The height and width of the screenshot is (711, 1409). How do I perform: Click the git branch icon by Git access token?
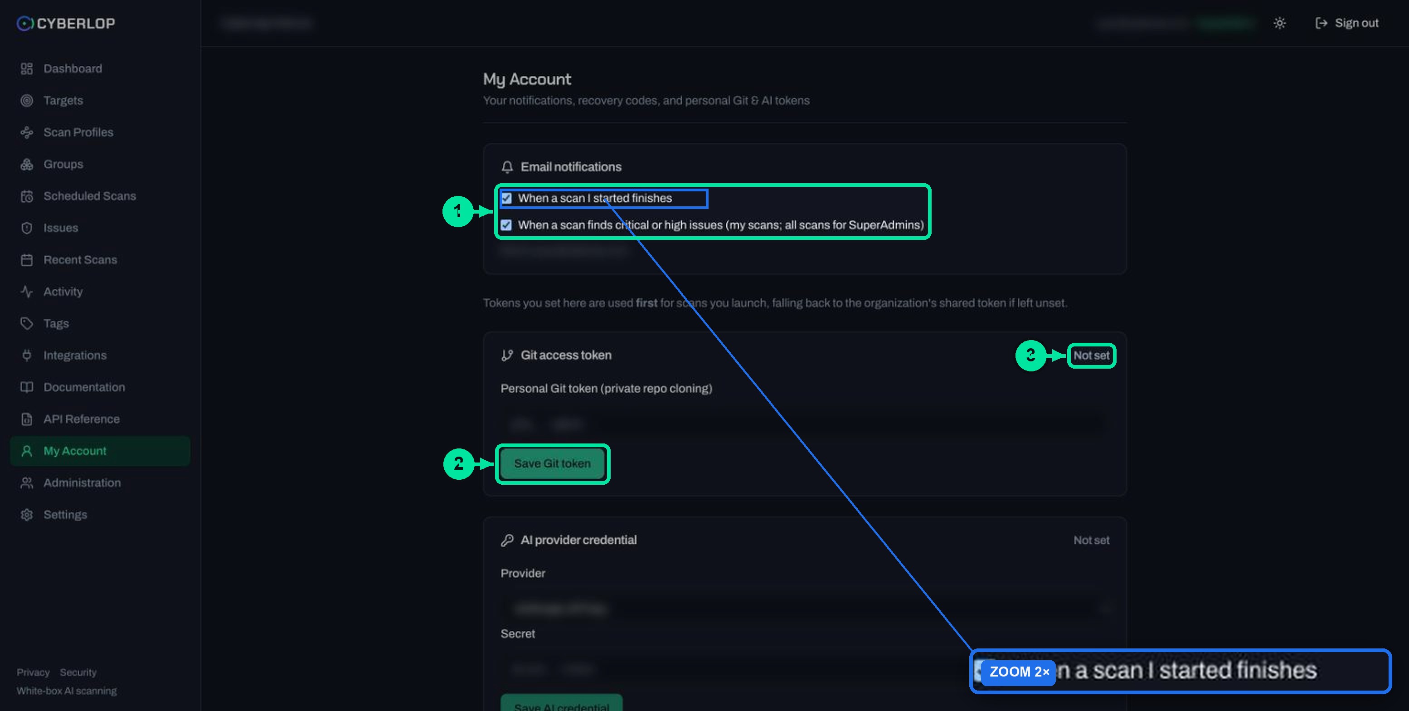(507, 355)
